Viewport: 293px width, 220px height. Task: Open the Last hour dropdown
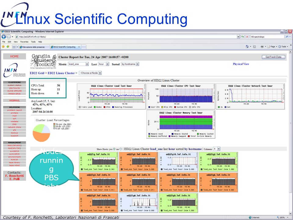(104, 64)
